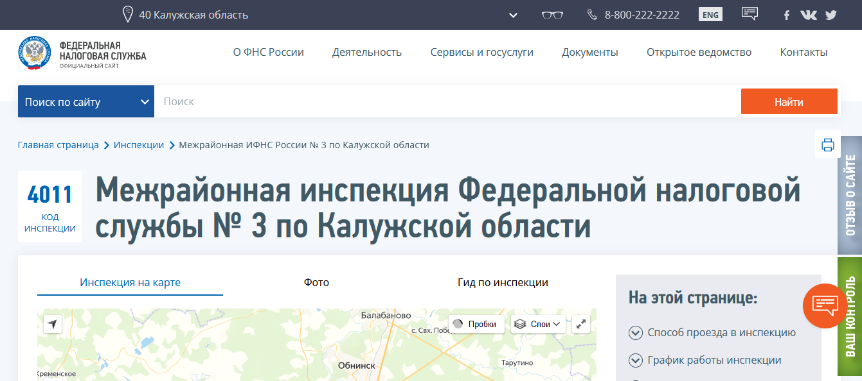Open the Сервисы и госуслуги menu
The height and width of the screenshot is (381, 862).
point(481,53)
